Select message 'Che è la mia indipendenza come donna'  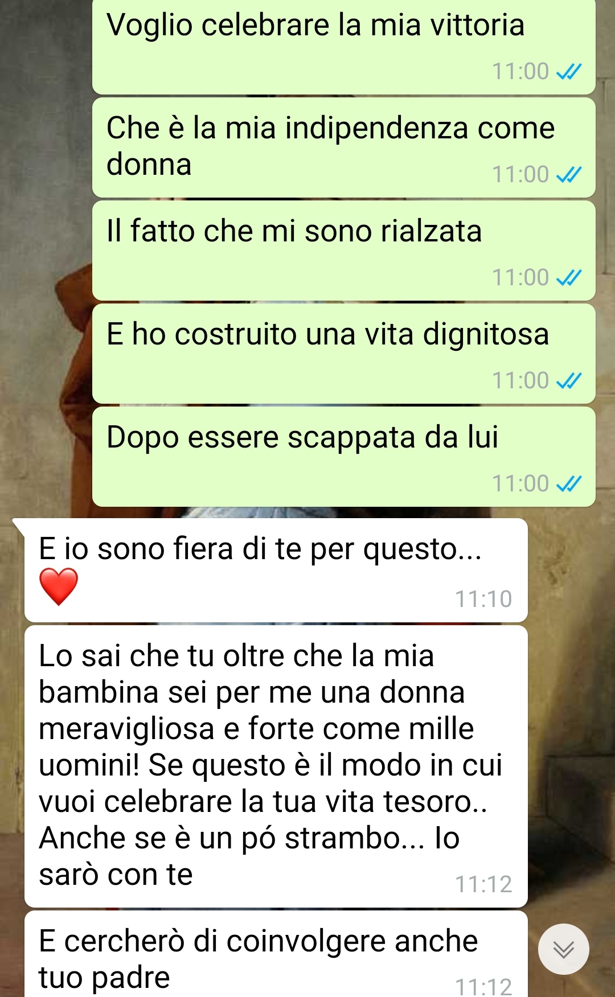click(344, 147)
